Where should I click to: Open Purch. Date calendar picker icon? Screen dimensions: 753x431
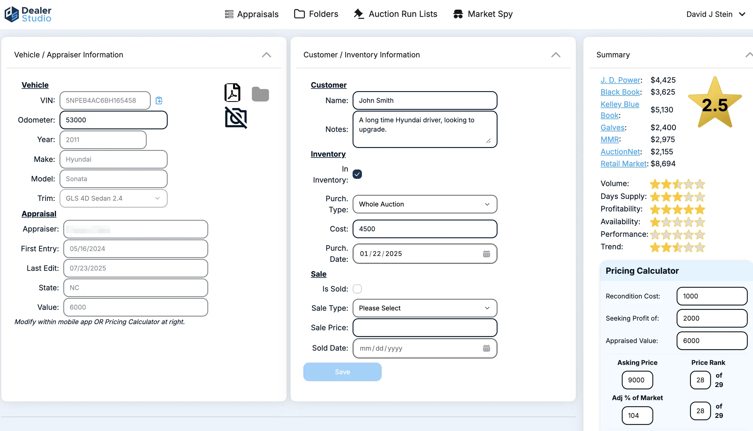tap(486, 254)
